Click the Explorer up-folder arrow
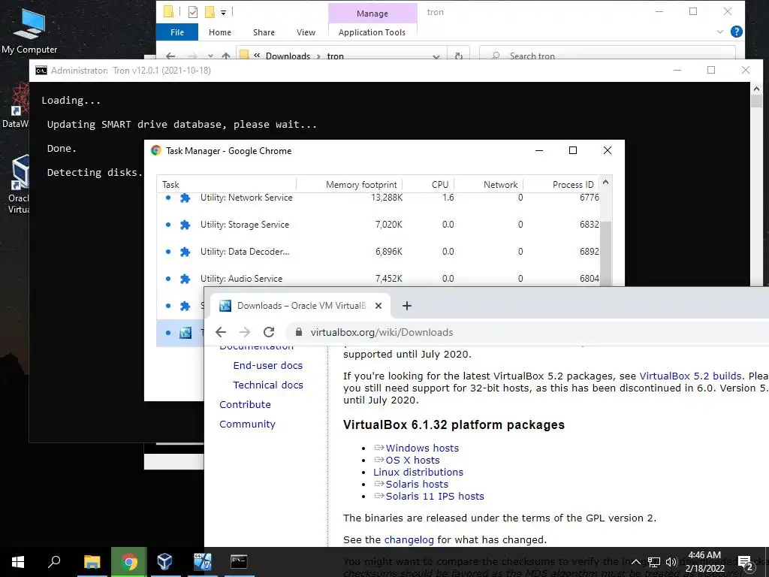Screen dimensions: 769x577 pos(225,56)
